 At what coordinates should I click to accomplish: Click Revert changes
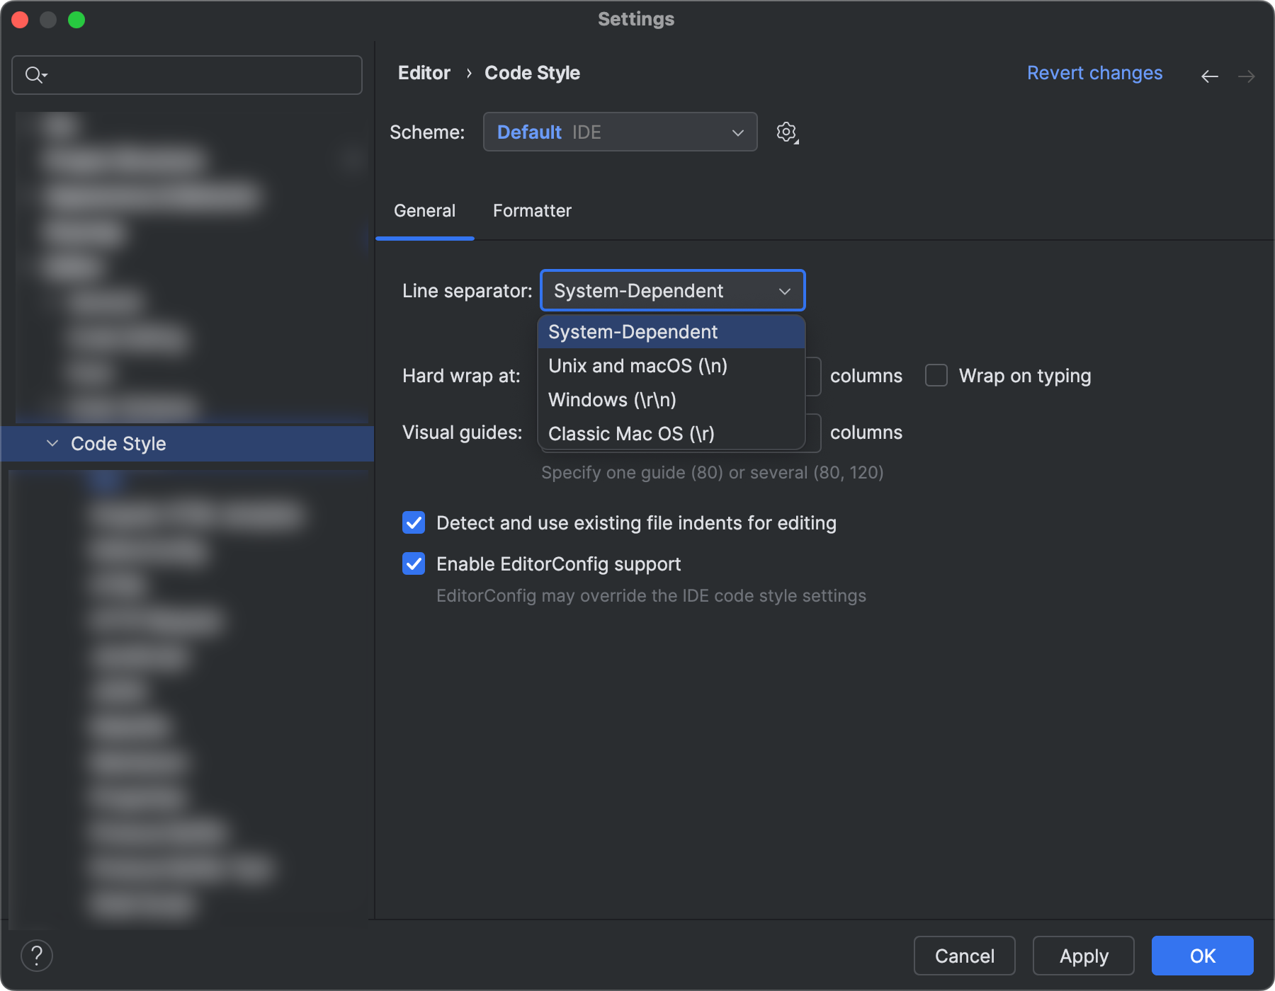[1094, 73]
